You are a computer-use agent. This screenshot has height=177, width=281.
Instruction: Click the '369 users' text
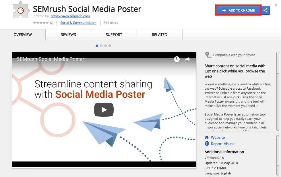click(x=111, y=23)
